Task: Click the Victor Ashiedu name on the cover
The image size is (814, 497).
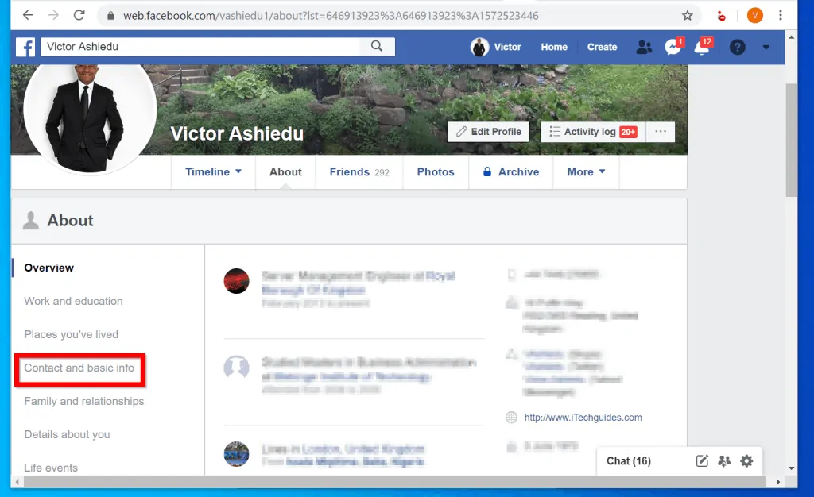Action: click(237, 133)
